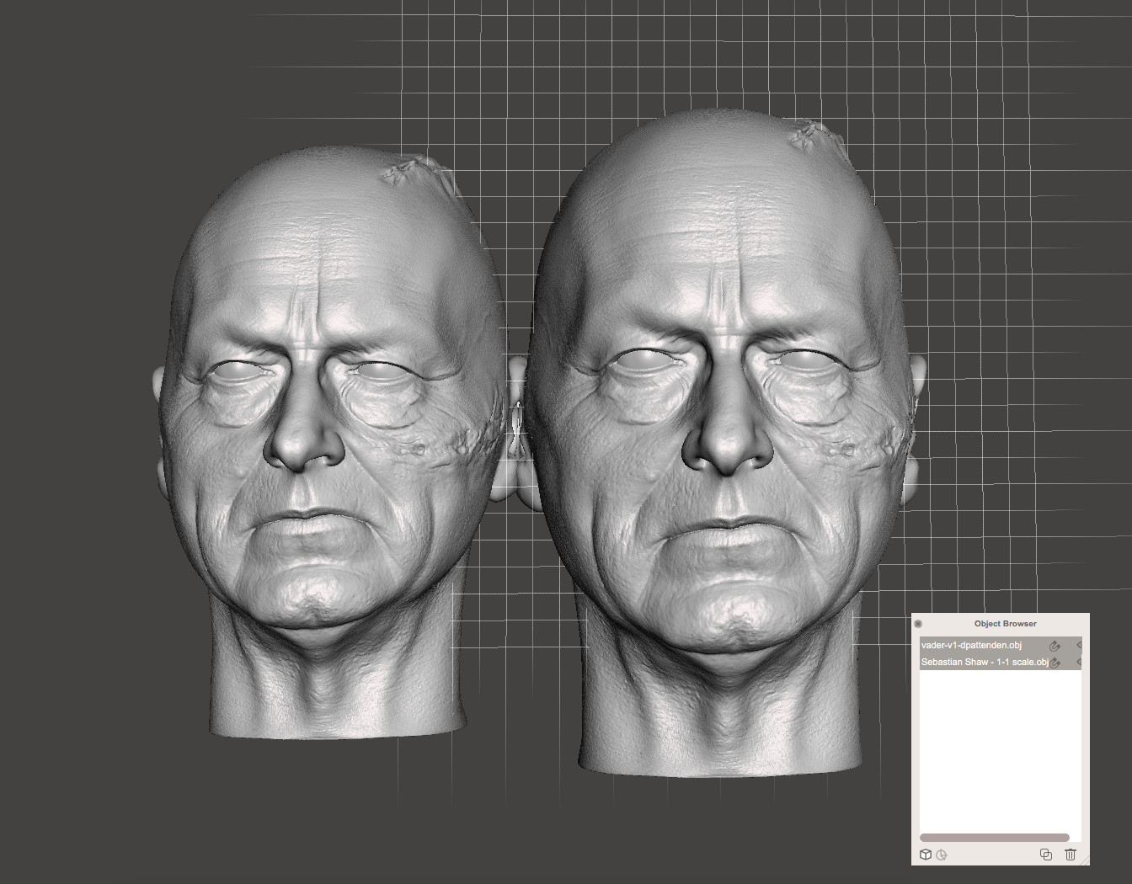Image resolution: width=1132 pixels, height=884 pixels.
Task: Click the cube icon in Object Browser footer
Action: pyautogui.click(x=926, y=855)
